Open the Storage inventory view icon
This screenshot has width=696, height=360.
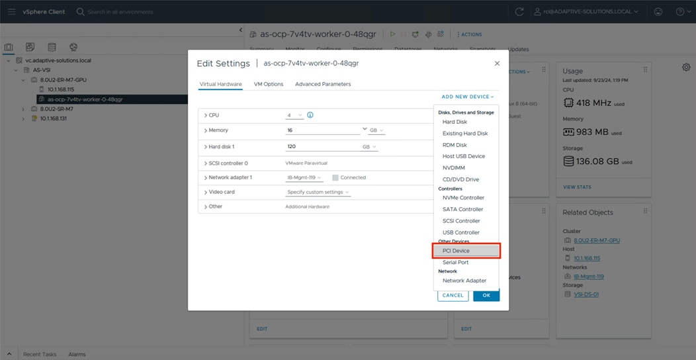pos(52,48)
